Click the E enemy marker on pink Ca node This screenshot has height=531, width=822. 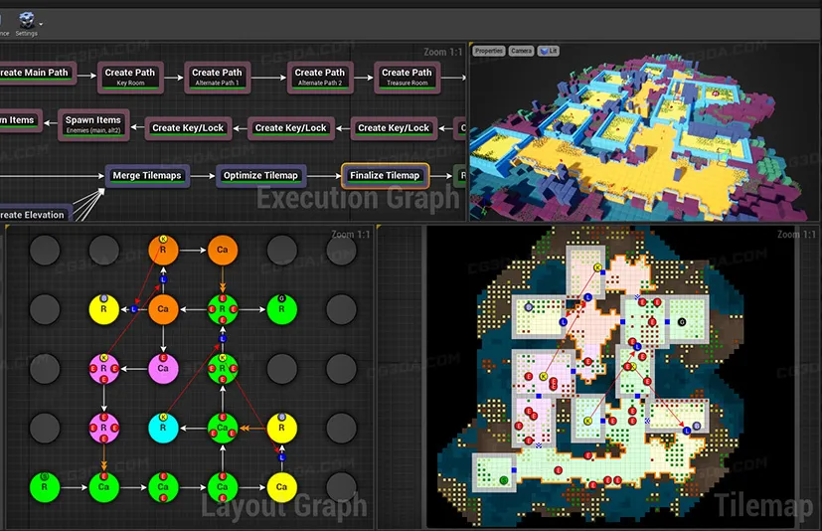coord(163,358)
